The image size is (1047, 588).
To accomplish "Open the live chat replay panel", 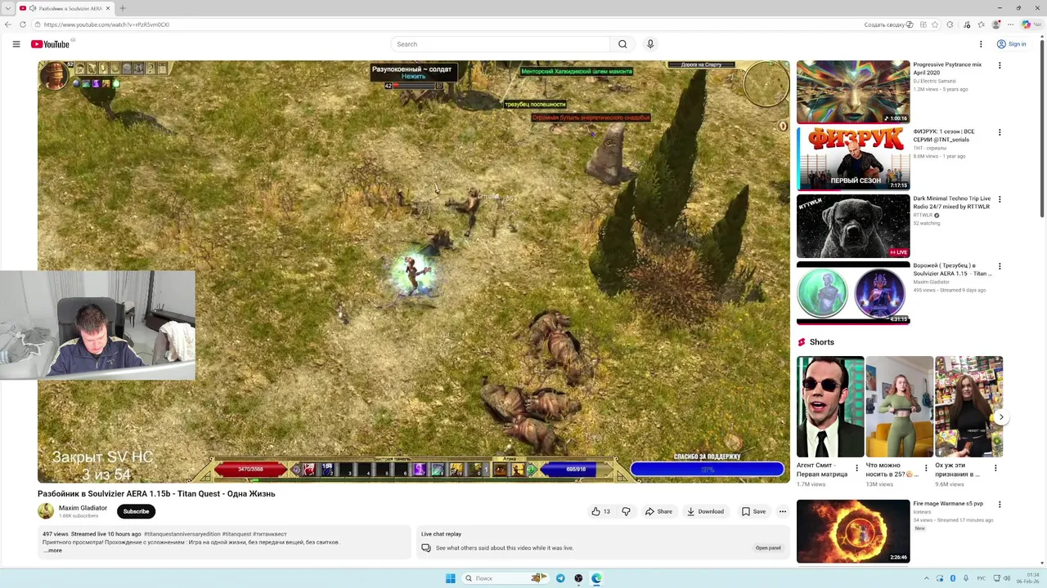I will [768, 548].
